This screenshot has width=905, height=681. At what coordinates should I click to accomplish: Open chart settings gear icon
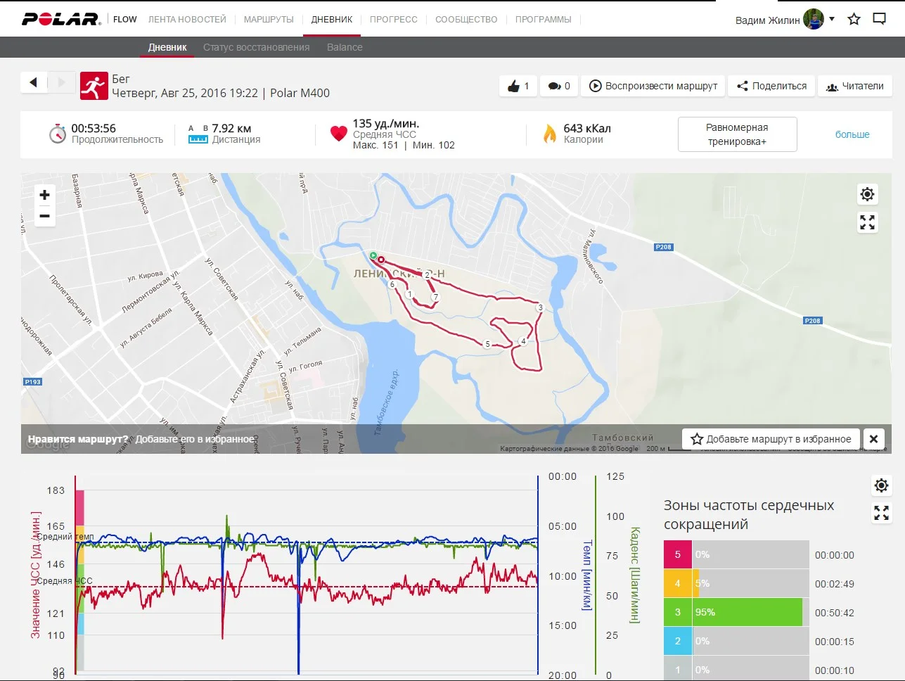click(x=880, y=485)
